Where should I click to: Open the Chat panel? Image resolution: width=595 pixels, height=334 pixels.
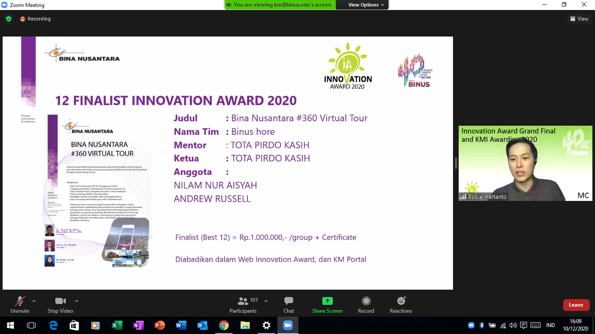[x=289, y=305]
